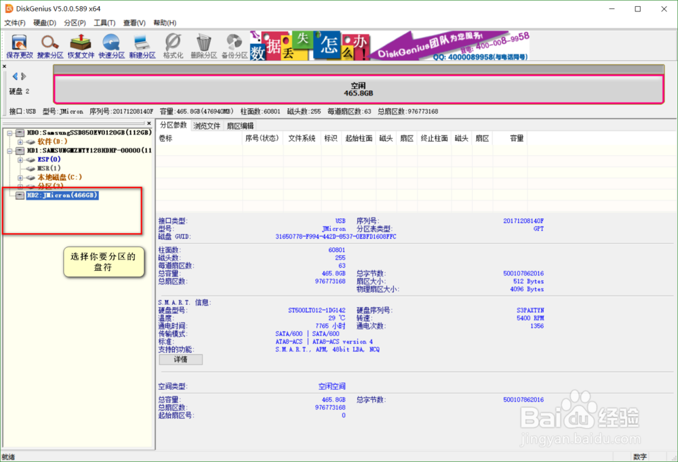Viewport: 678px width, 462px height.
Task: Open the 查看(V) menu
Action: pos(134,23)
